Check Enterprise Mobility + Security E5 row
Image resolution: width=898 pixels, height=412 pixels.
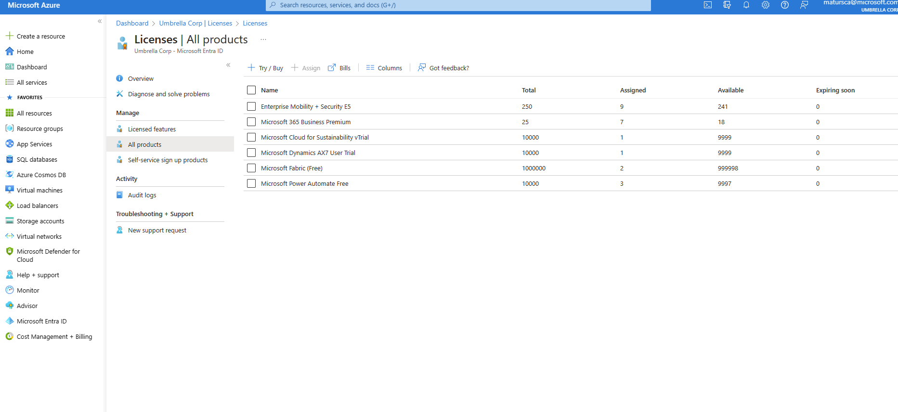(251, 106)
